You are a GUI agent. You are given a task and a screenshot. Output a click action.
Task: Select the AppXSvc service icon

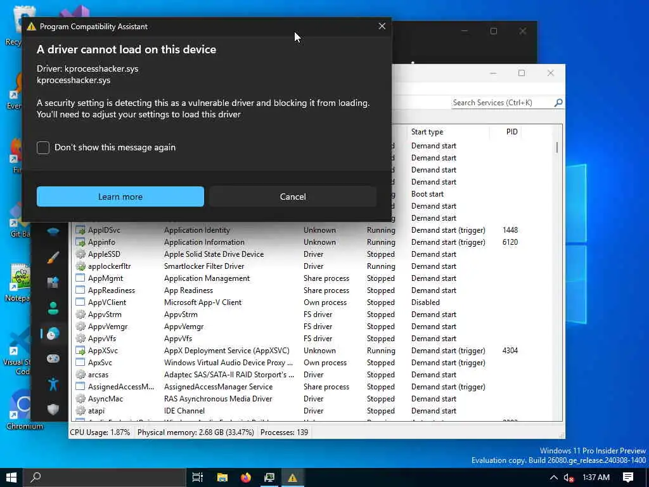[x=80, y=350]
